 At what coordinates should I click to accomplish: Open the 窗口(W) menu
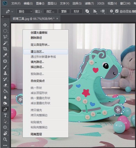click(x=125, y=4)
